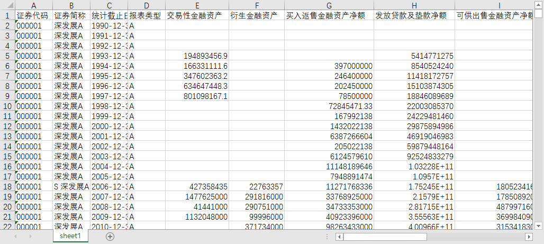Go to next sheet navigation arrow
544x244 pixels.
pos(30,237)
